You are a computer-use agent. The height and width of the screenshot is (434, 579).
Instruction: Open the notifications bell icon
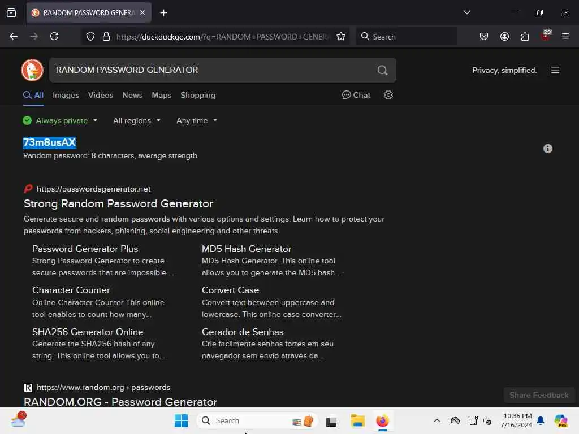[541, 420]
